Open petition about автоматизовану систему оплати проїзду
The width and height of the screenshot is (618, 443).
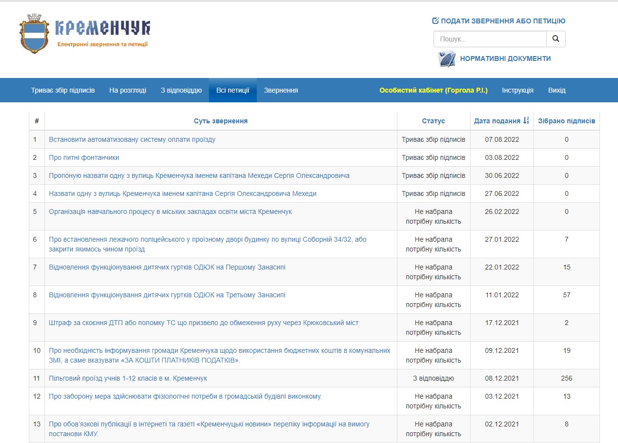132,139
